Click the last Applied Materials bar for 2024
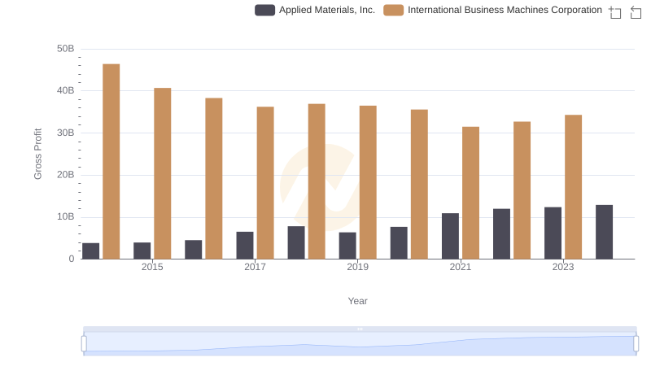The image size is (651, 375). click(x=604, y=232)
